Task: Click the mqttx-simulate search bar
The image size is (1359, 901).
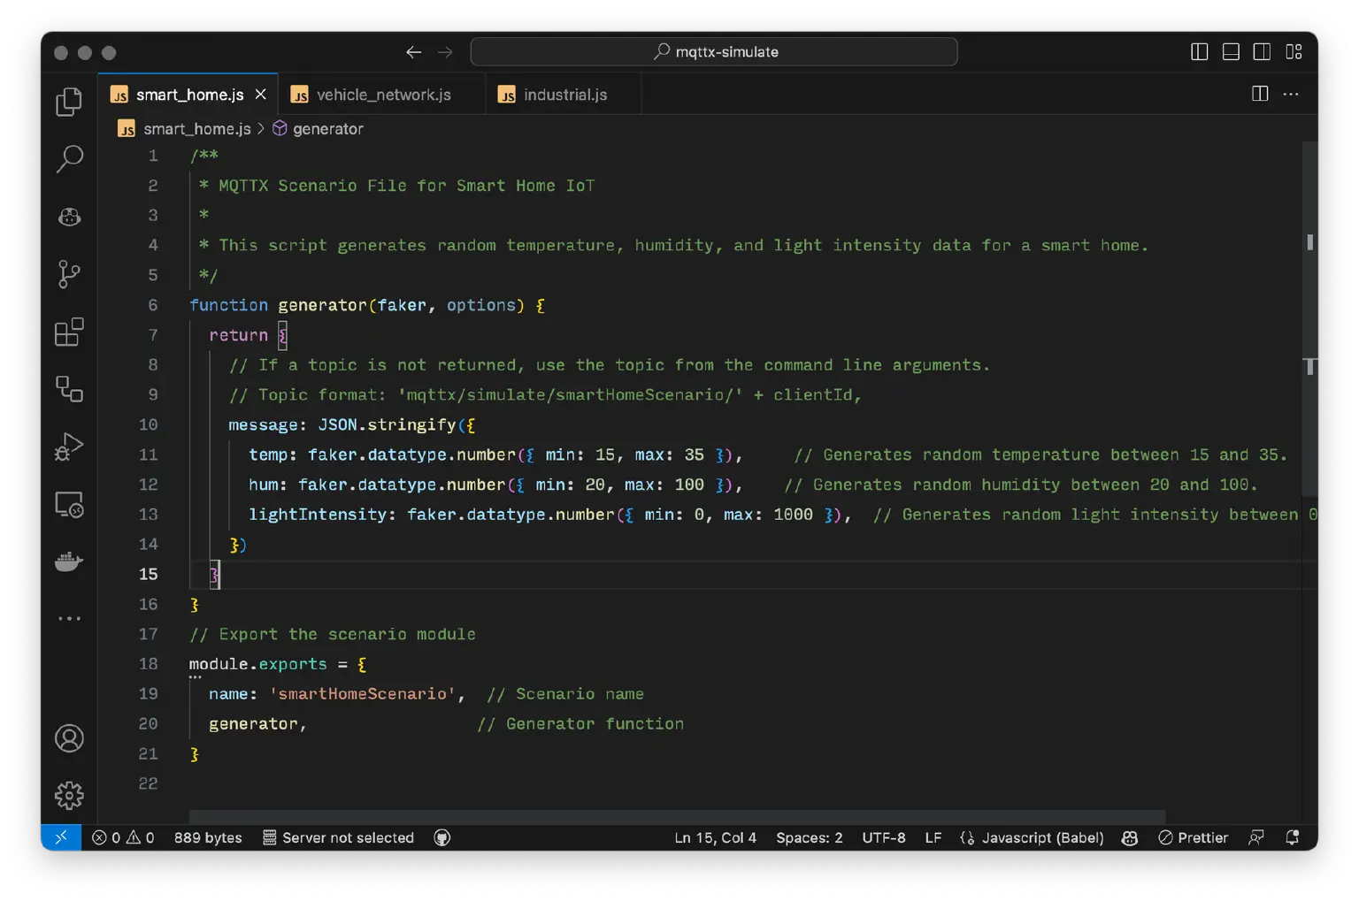Action: (714, 51)
